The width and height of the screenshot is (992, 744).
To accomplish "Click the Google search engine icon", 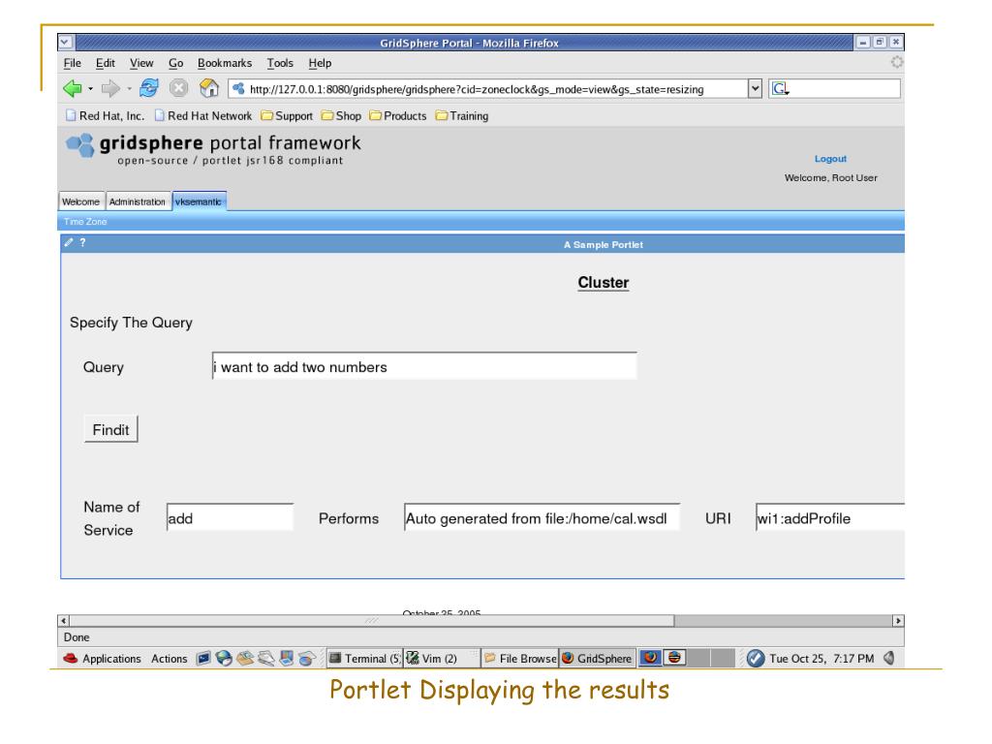I will coord(780,89).
